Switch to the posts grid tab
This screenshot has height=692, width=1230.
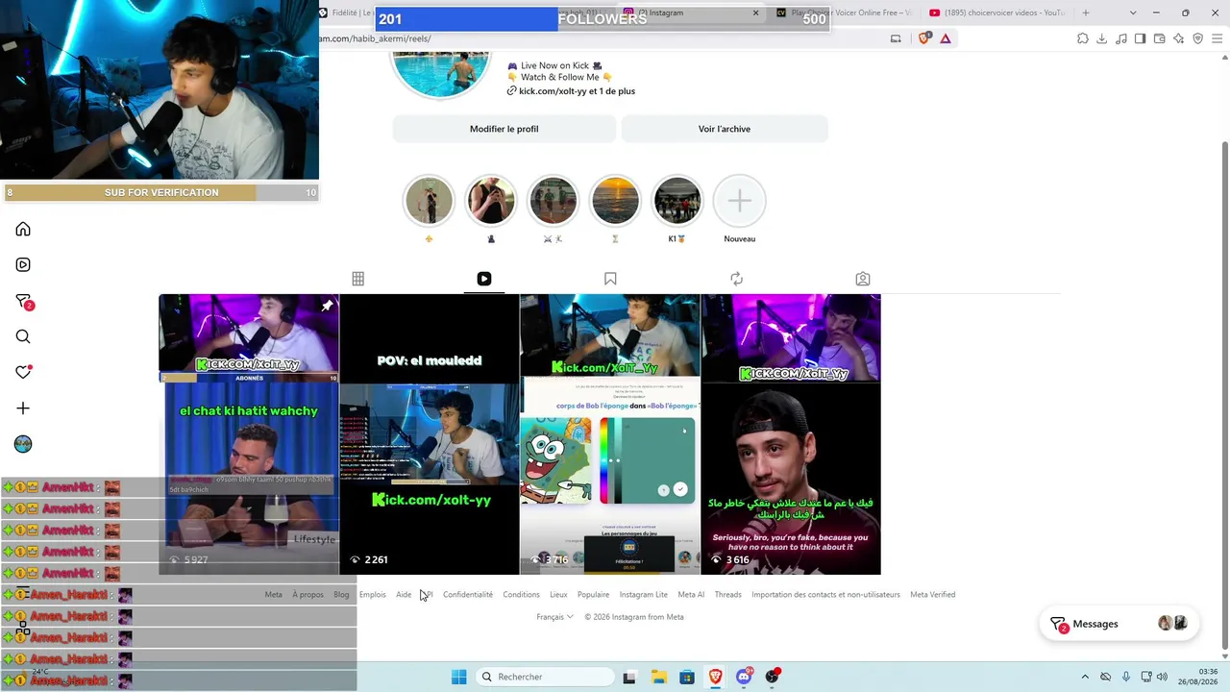pyautogui.click(x=357, y=279)
